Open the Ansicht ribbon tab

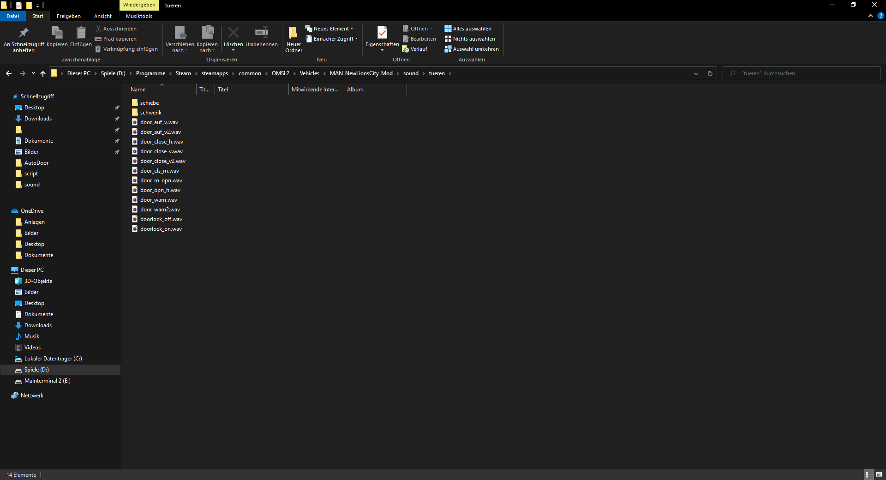(x=102, y=16)
